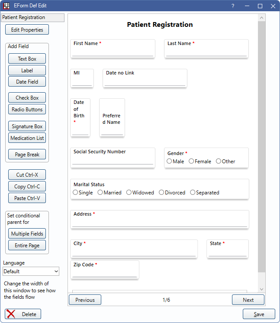The width and height of the screenshot is (280, 323).
Task: Select the First Name field
Action: click(113, 49)
